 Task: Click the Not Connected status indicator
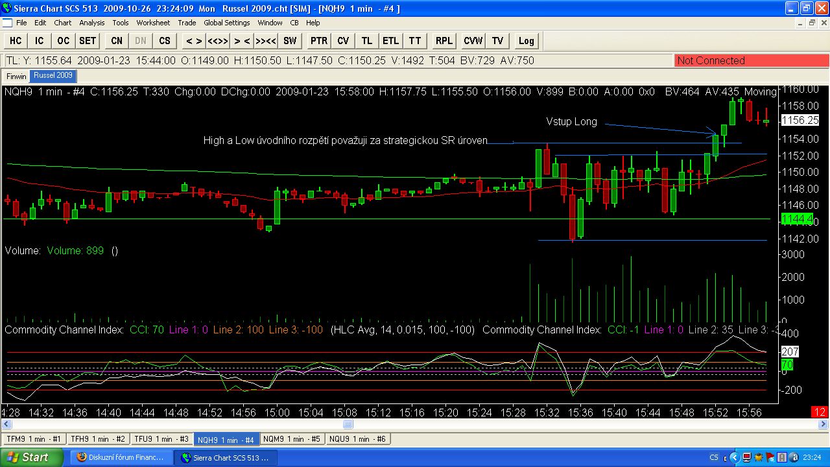752,60
